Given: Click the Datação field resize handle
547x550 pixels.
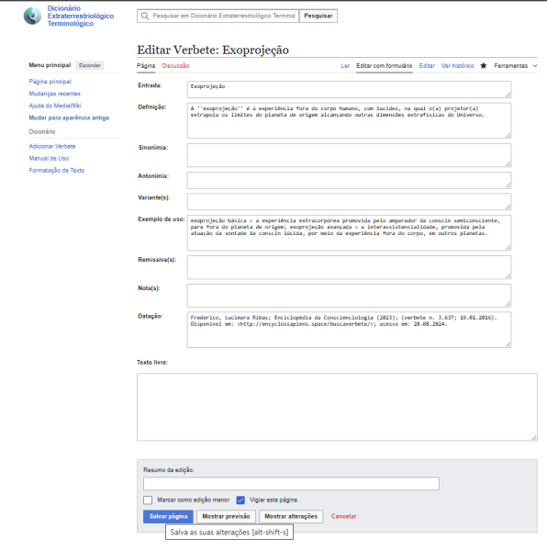Looking at the screenshot, I should pos(508,345).
